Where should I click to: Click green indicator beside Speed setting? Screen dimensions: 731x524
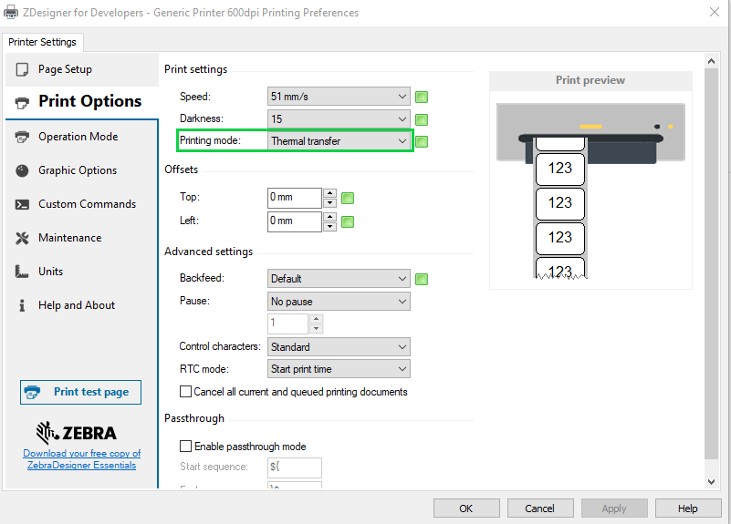point(422,97)
